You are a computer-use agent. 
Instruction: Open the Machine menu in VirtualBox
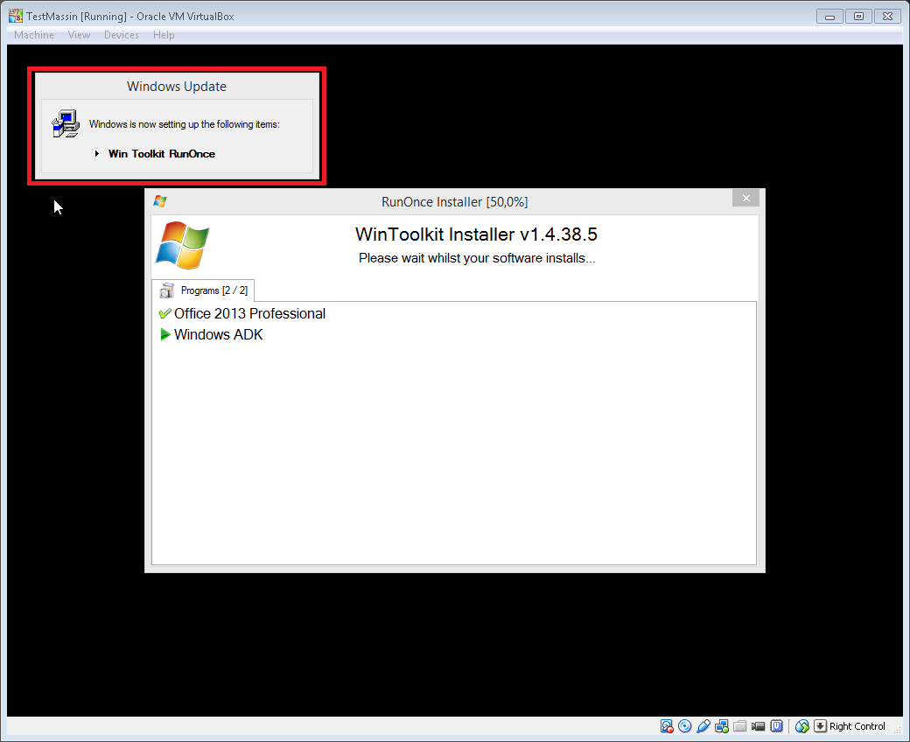point(33,35)
